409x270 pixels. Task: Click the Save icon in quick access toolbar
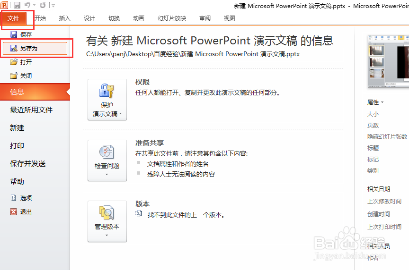[17, 5]
